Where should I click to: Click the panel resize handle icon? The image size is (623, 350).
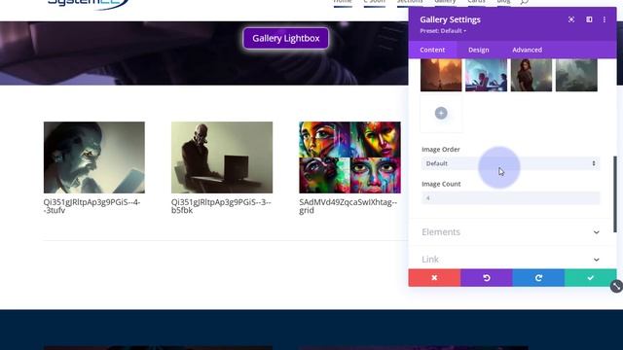[x=616, y=286]
